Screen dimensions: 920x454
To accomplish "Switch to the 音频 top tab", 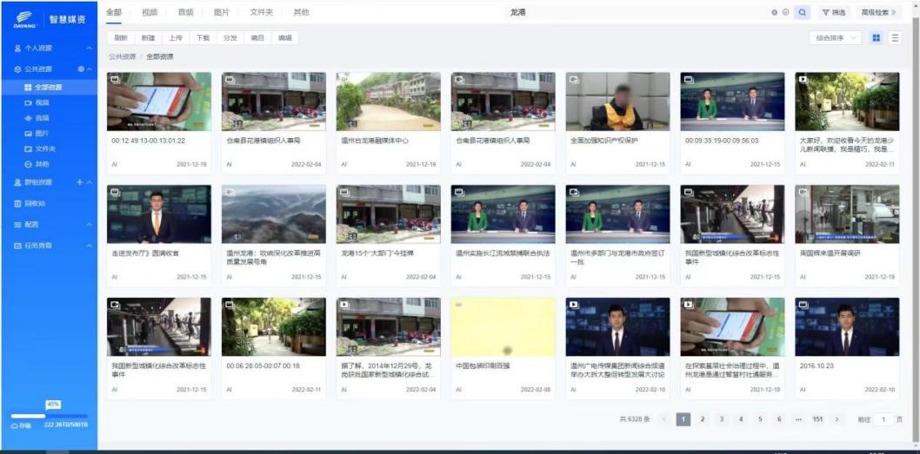I will coord(185,12).
